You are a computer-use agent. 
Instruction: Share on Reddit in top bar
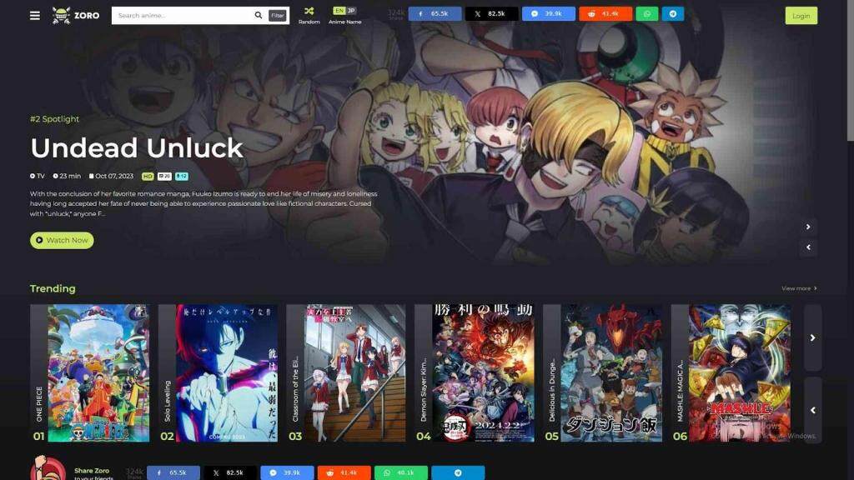[605, 13]
